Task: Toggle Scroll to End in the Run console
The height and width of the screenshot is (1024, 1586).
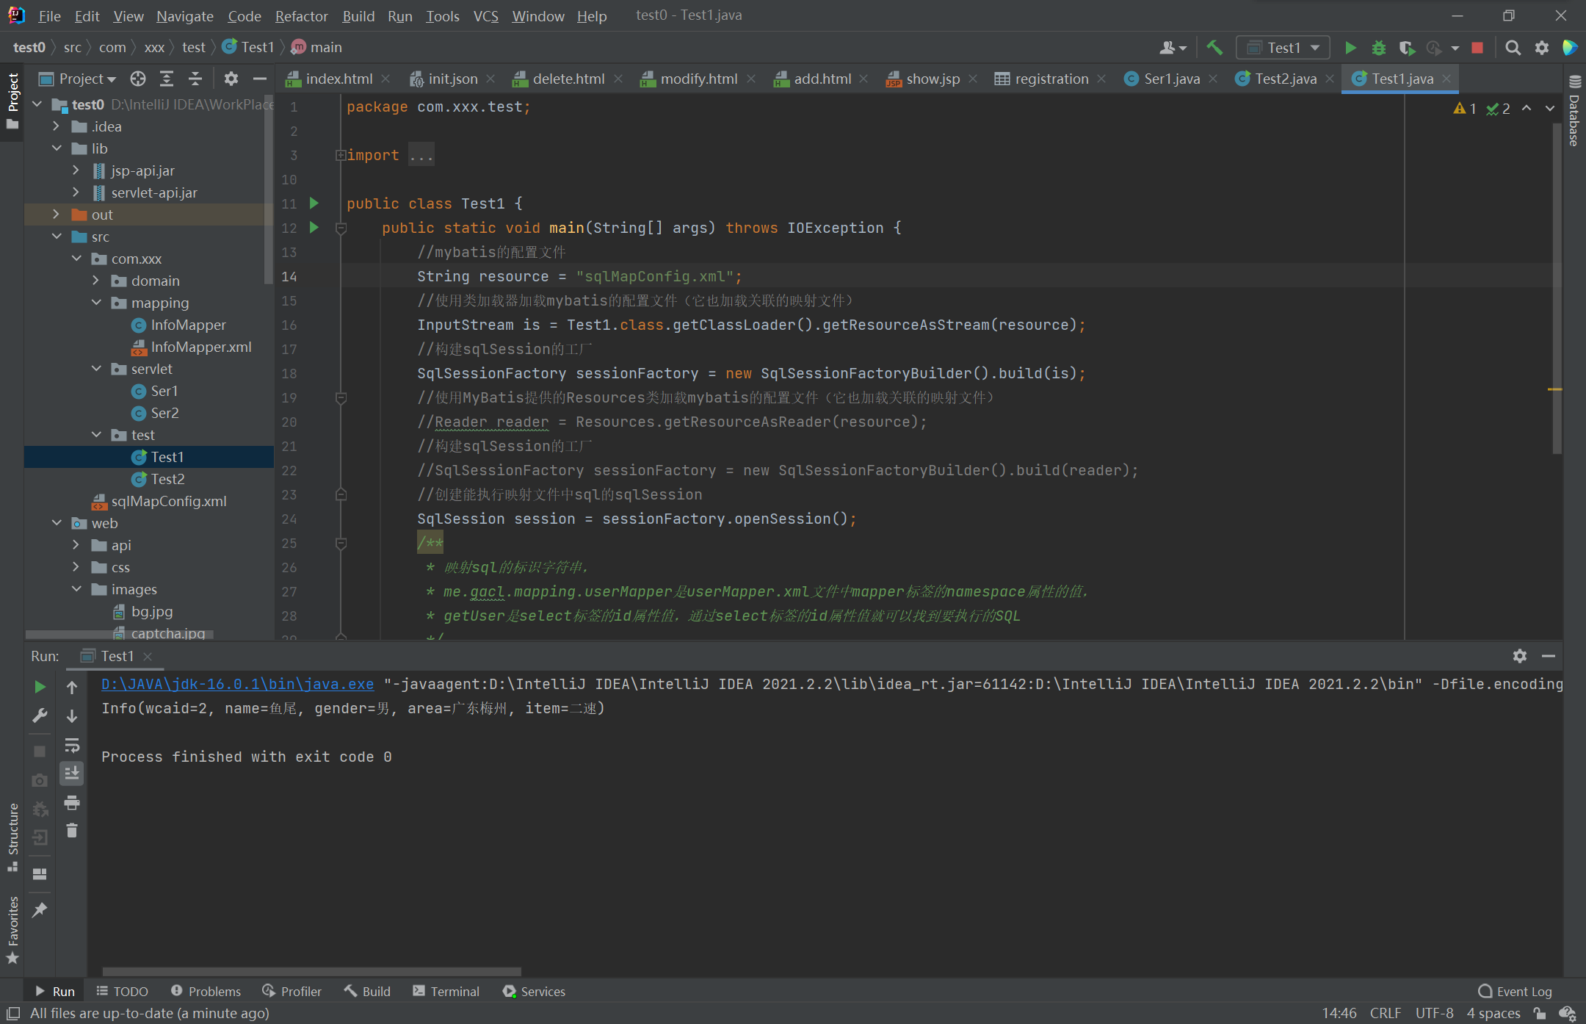Action: (72, 774)
